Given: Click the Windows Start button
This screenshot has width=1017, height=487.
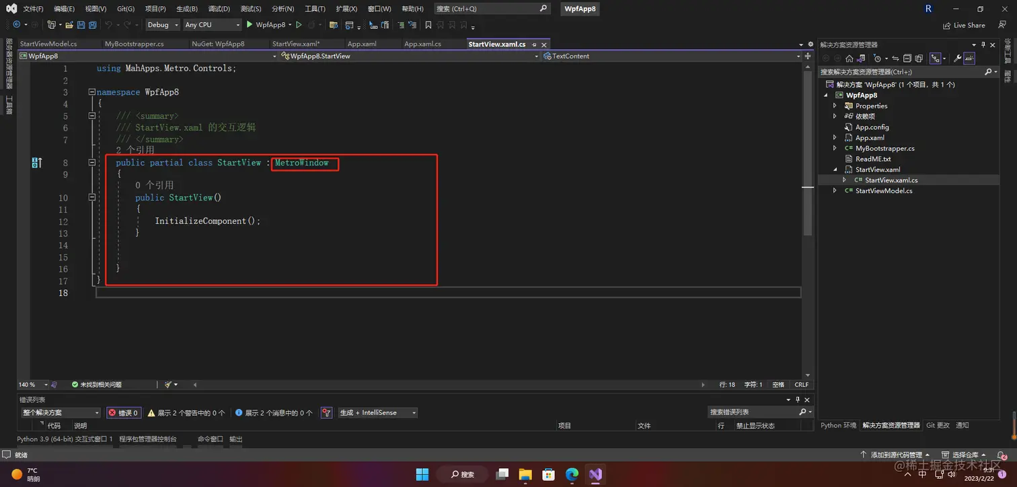Looking at the screenshot, I should click(422, 474).
